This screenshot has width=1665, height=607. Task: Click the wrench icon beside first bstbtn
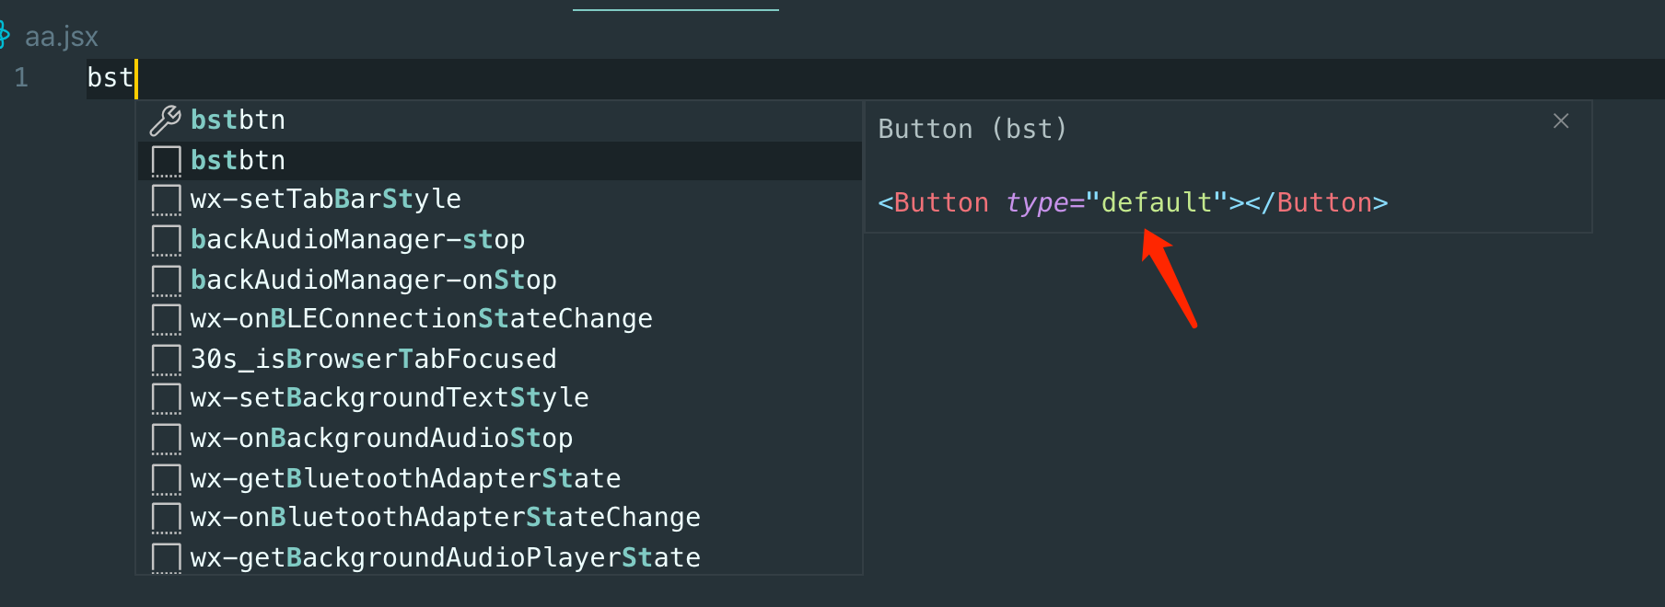(166, 120)
